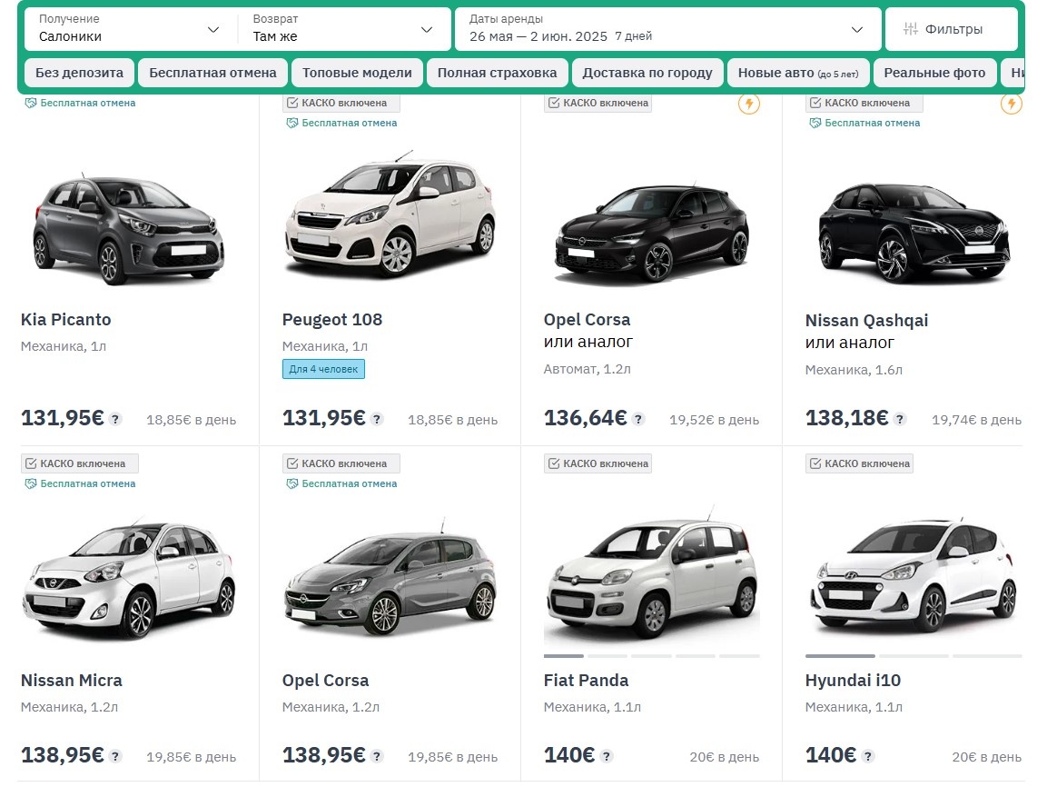Open the Даты аренды date picker
1037x787 pixels.
(667, 28)
